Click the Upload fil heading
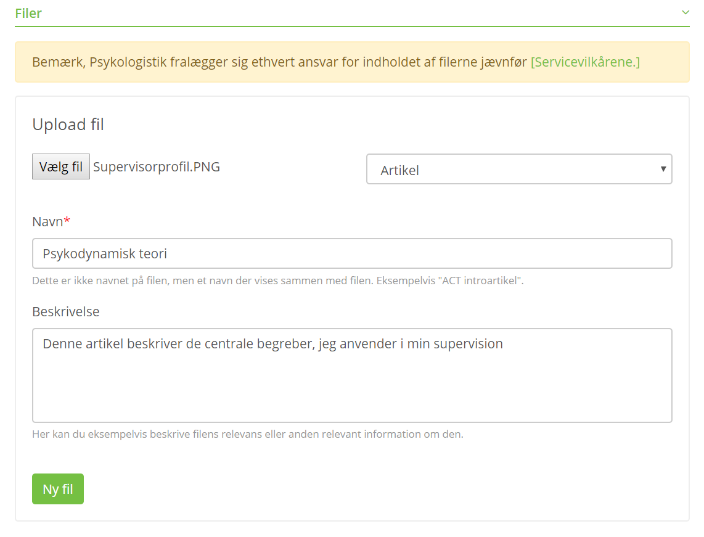Screen dimensions: 704x537 (68, 125)
